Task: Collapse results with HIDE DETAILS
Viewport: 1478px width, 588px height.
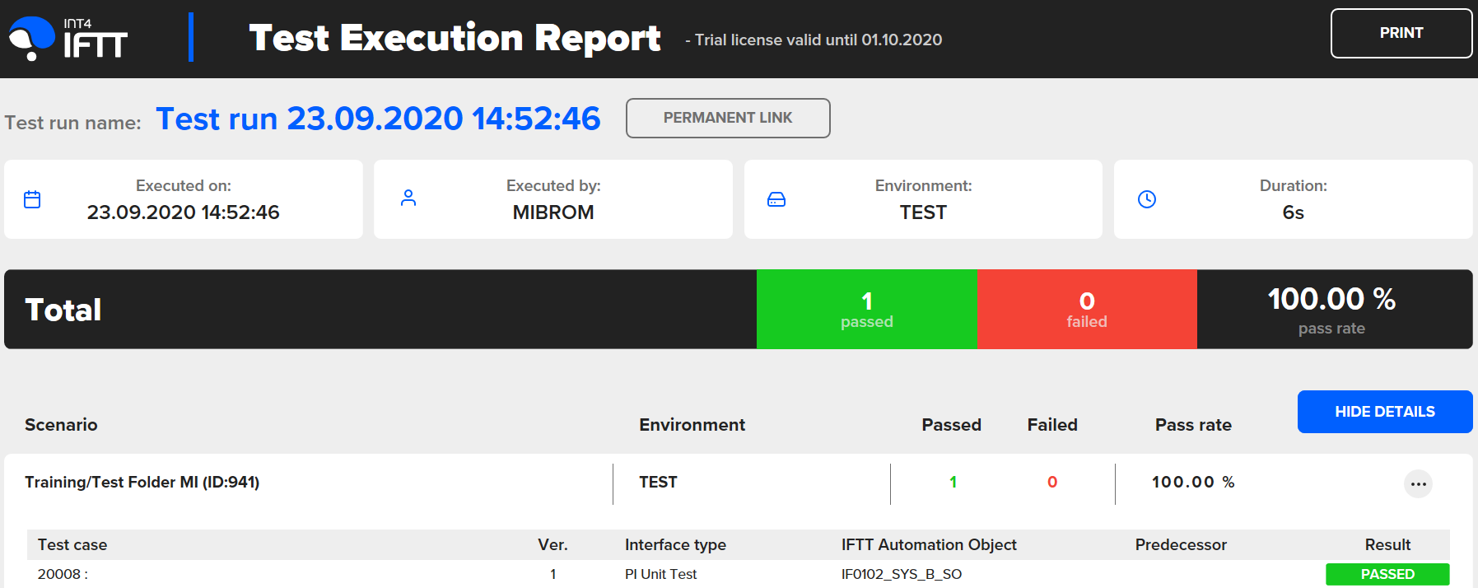Action: coord(1384,412)
